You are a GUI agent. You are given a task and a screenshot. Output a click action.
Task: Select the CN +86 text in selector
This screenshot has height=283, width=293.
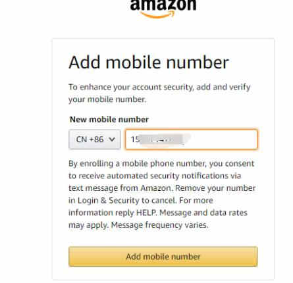coord(90,140)
